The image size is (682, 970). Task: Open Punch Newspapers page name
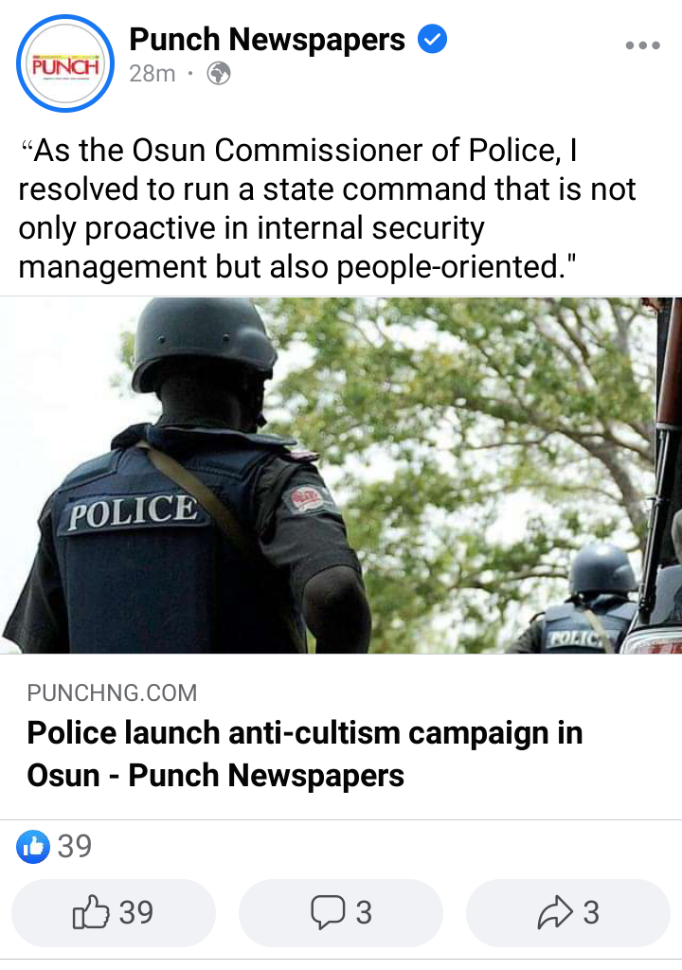point(267,40)
